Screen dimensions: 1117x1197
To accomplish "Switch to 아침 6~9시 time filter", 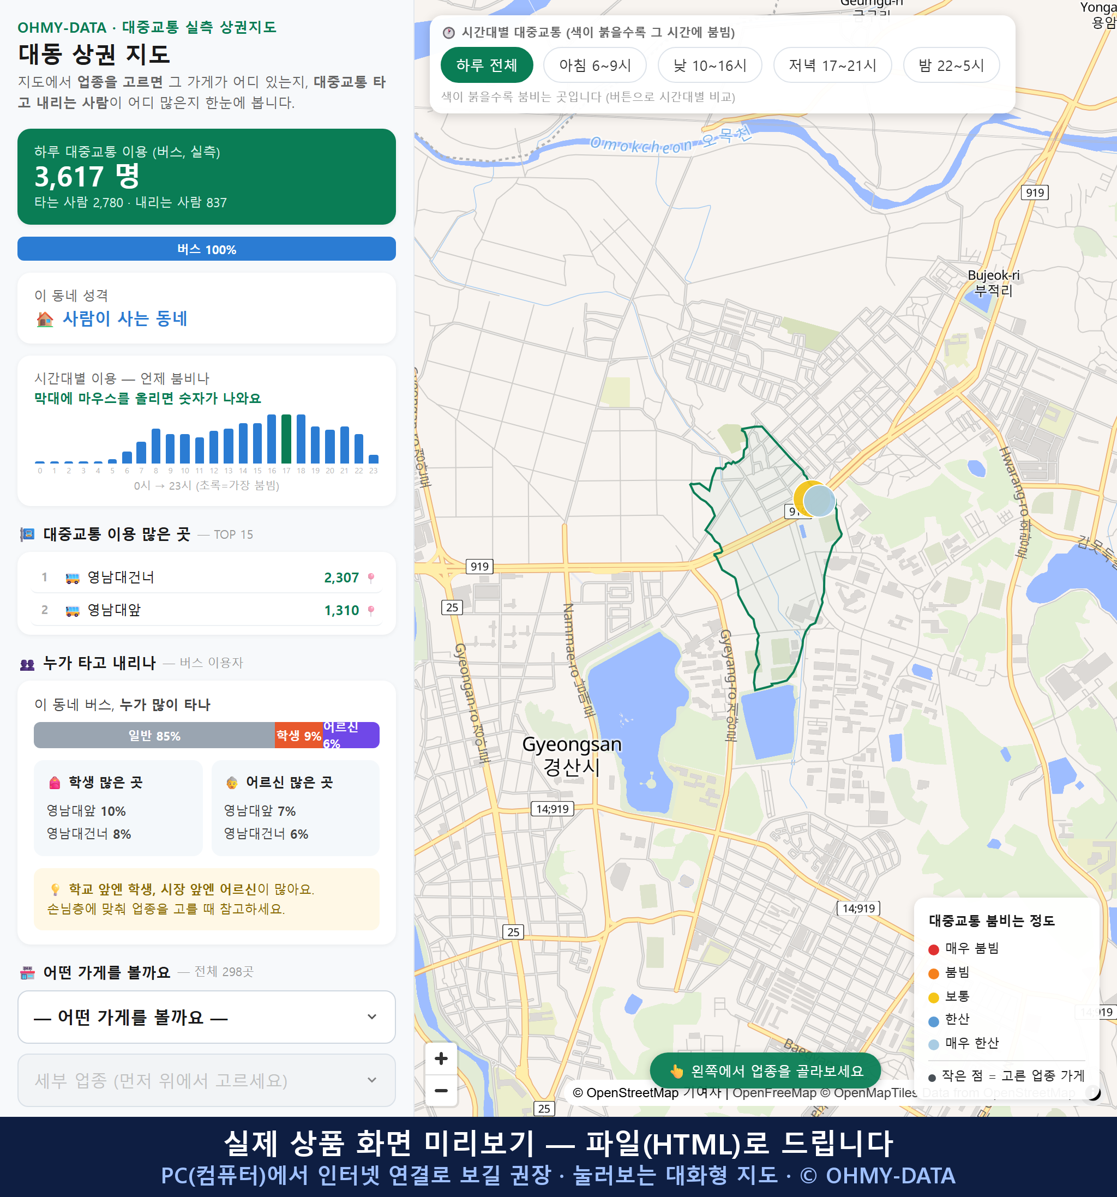I will click(595, 65).
